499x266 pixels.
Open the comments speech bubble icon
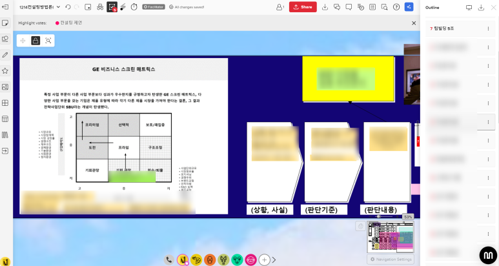[x=349, y=7]
